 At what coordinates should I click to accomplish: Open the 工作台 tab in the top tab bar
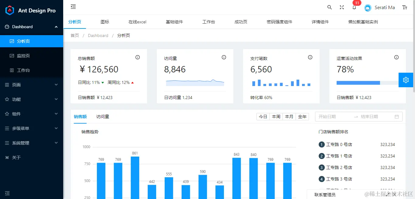tap(209, 22)
